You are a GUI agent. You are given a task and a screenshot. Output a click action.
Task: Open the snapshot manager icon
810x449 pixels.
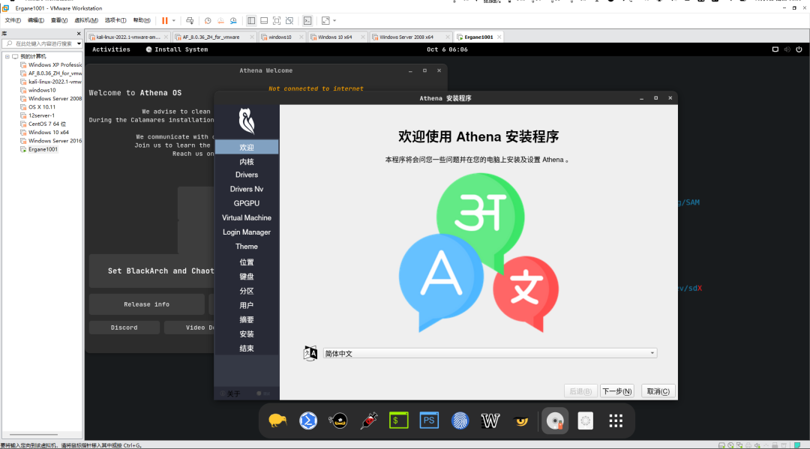[x=233, y=21]
